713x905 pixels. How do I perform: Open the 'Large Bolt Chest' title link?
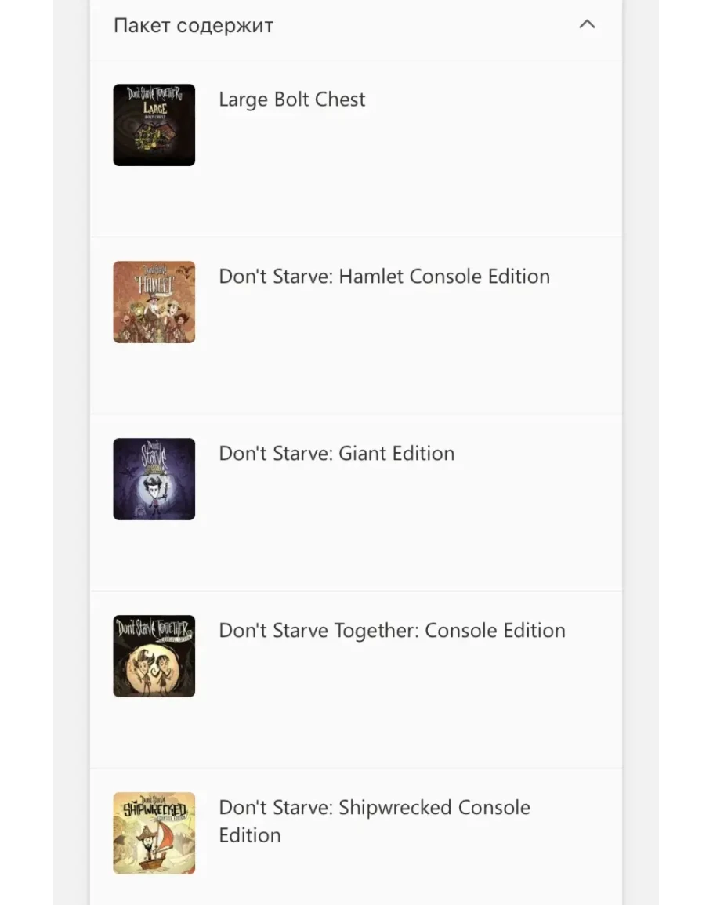tap(291, 100)
